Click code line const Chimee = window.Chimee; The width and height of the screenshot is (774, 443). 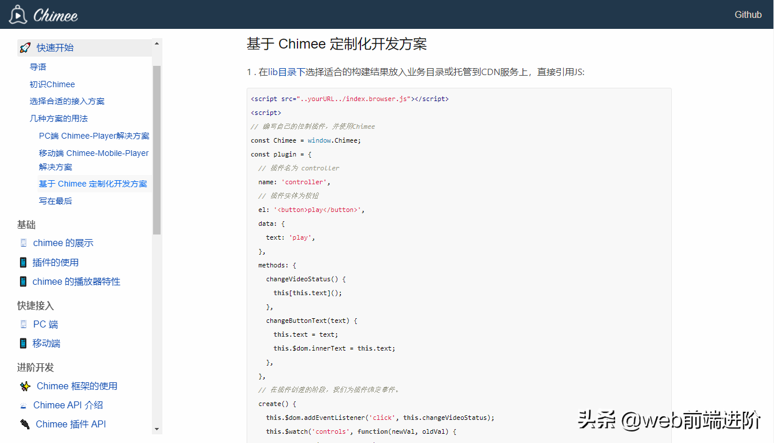pos(306,140)
